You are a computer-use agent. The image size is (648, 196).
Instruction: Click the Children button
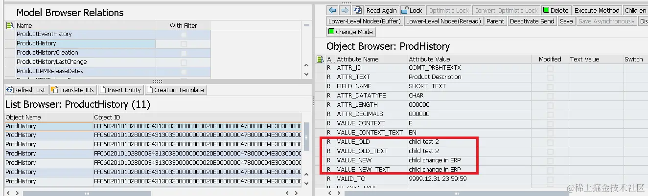(x=635, y=10)
